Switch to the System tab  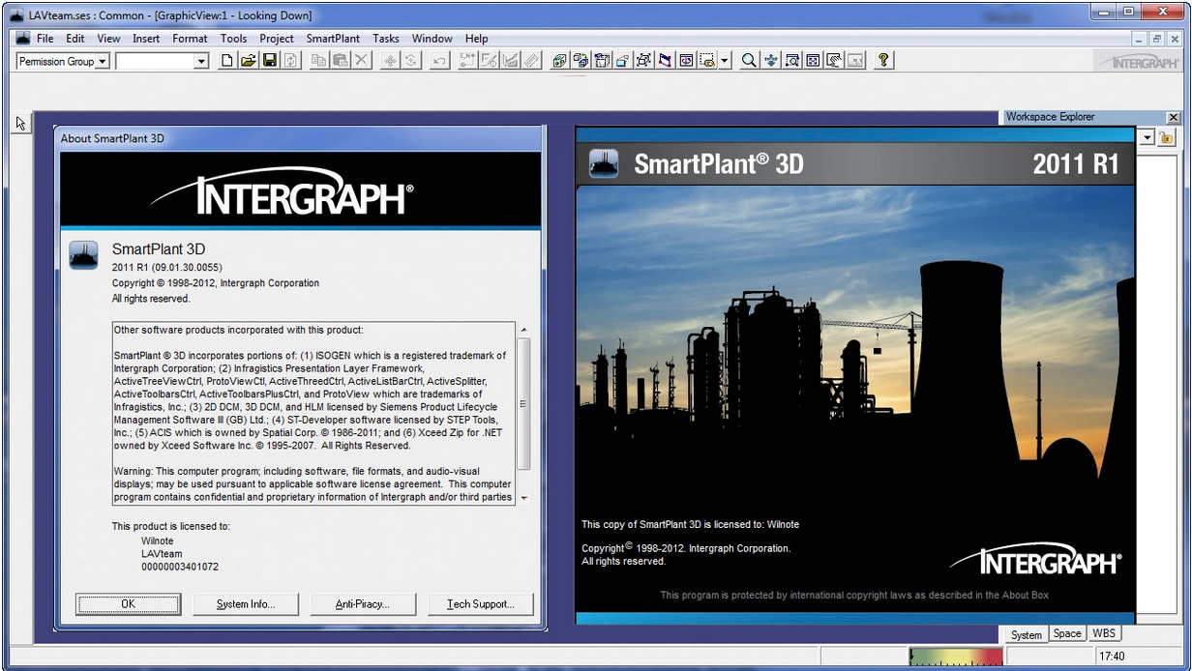tap(1026, 634)
